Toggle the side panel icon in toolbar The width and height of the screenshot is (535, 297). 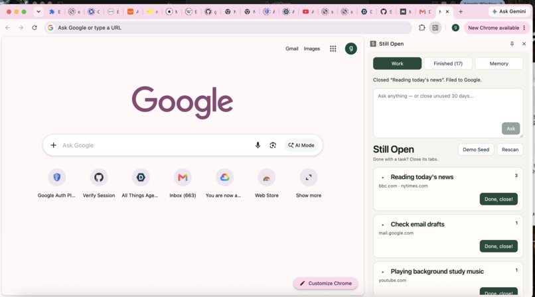[435, 28]
